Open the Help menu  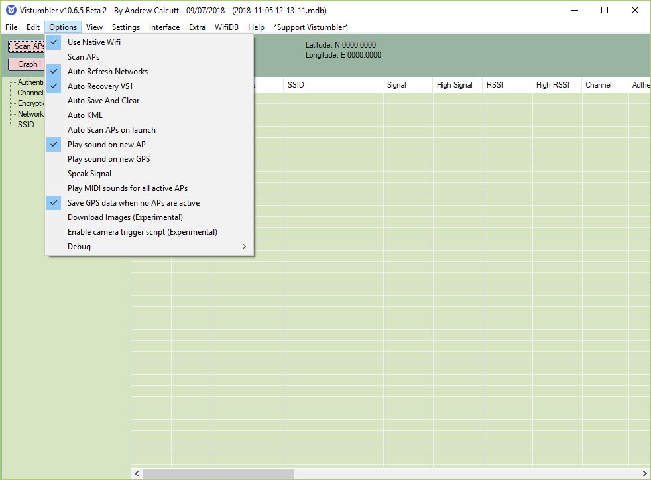(256, 27)
